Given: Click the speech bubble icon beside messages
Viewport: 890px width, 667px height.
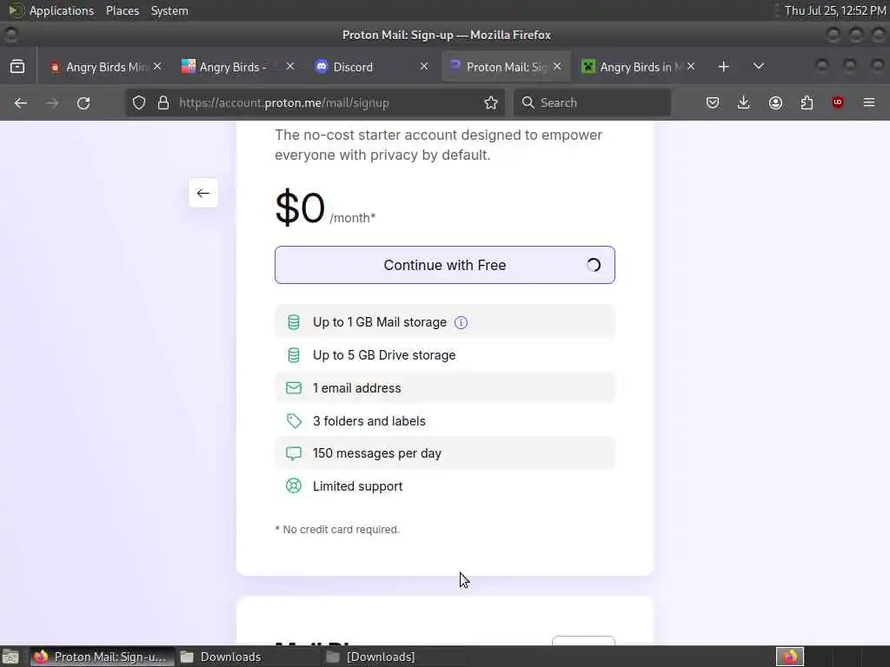Looking at the screenshot, I should click(x=294, y=453).
